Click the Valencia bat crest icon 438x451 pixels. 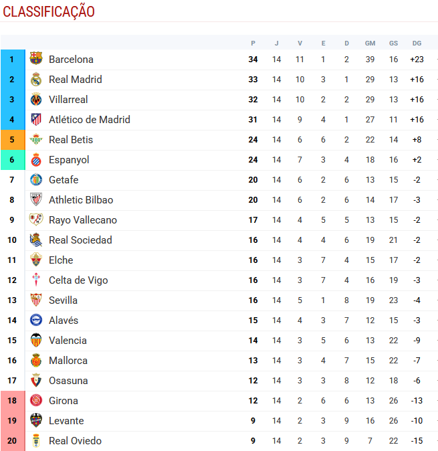pyautogui.click(x=36, y=341)
